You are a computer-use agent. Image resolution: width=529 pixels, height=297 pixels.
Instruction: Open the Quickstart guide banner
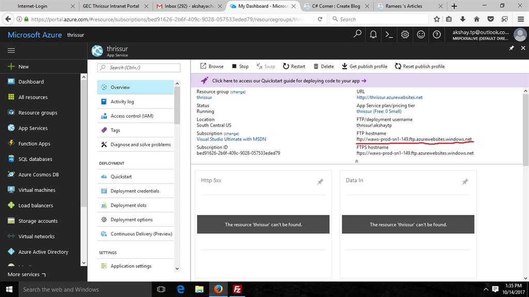click(x=289, y=81)
